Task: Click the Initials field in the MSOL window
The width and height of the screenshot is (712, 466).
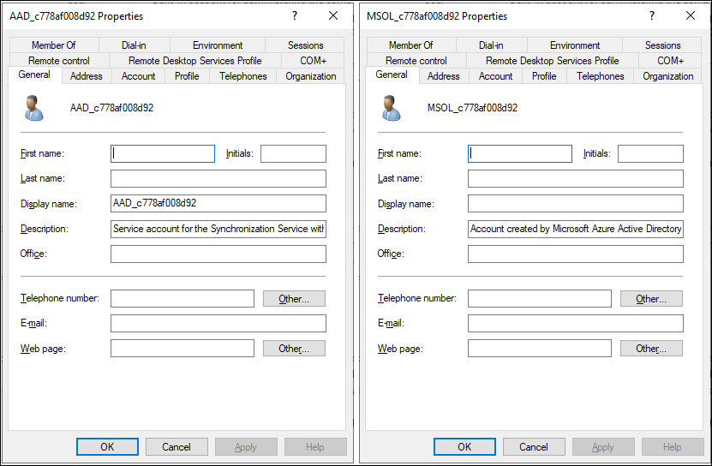Action: click(x=650, y=153)
